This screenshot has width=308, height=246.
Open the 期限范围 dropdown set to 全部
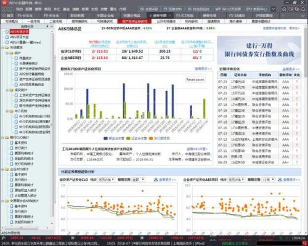(x=138, y=180)
